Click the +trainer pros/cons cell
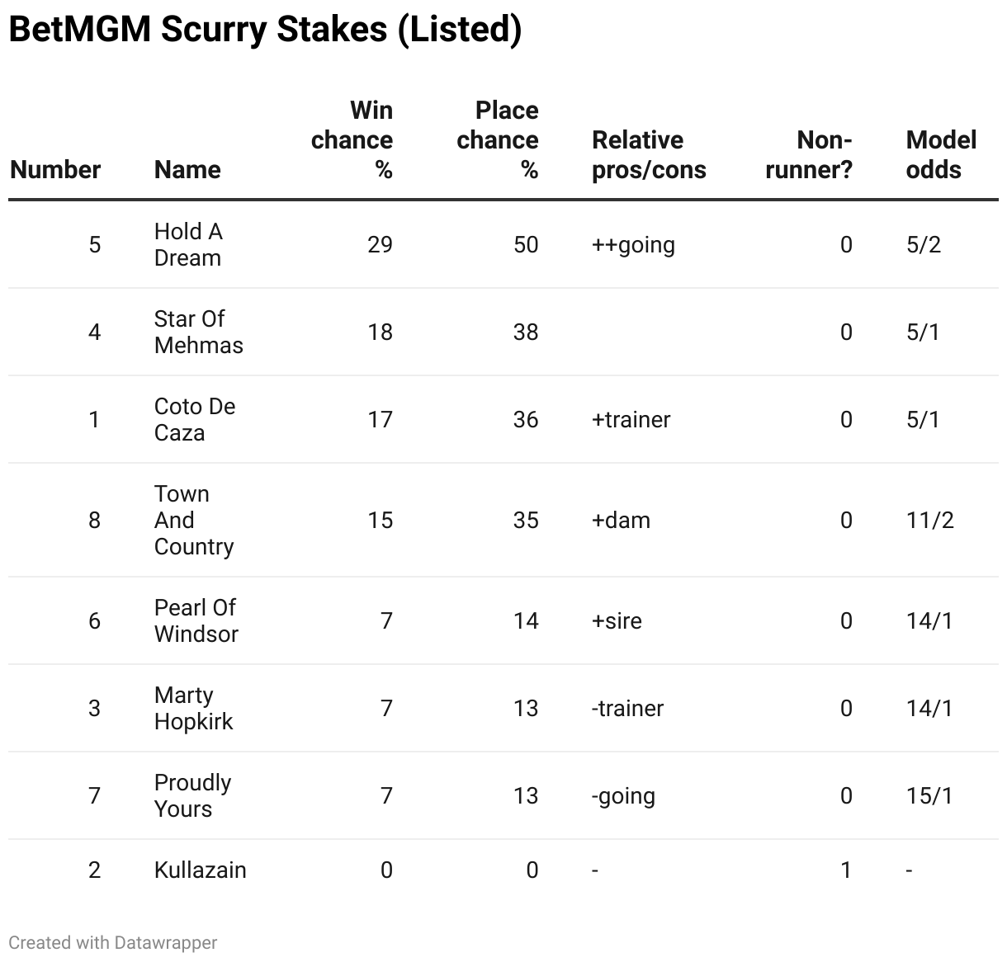Image resolution: width=1007 pixels, height=962 pixels. click(x=631, y=419)
